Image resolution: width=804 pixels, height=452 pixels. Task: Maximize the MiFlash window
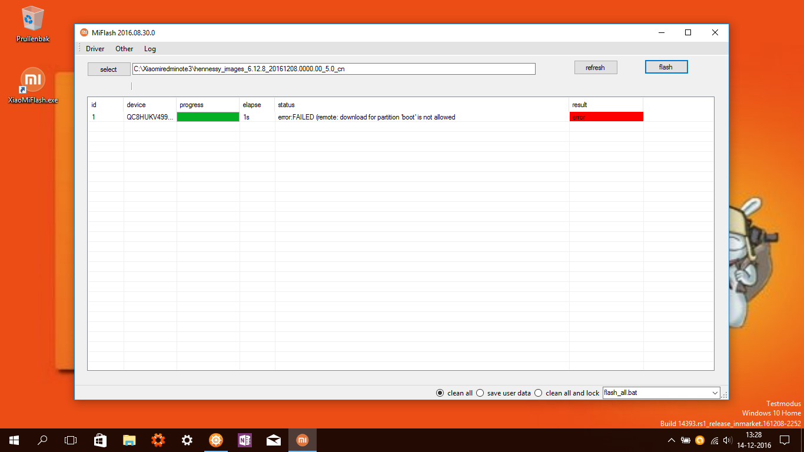pos(688,33)
